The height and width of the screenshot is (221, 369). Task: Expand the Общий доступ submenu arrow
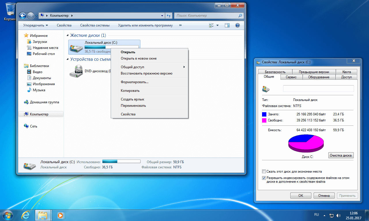pyautogui.click(x=184, y=67)
